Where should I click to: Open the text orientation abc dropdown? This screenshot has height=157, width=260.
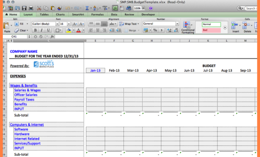coord(113,24)
